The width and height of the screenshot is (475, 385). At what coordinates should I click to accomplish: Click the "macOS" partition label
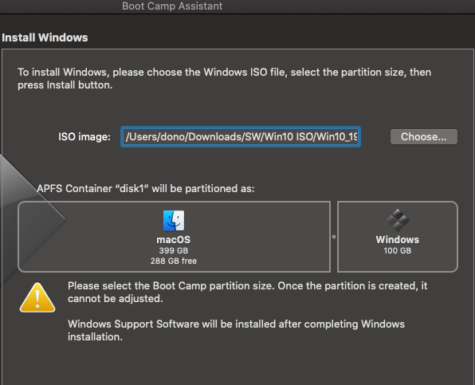[x=174, y=240]
